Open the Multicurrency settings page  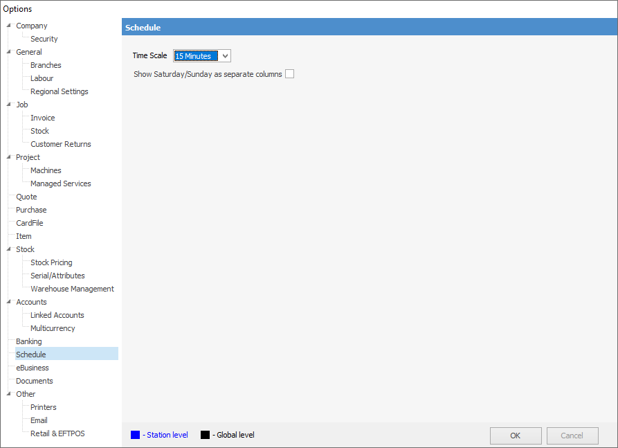click(x=52, y=328)
